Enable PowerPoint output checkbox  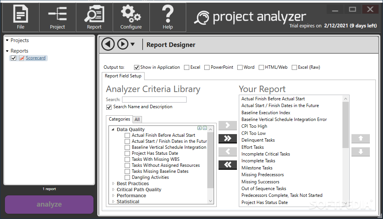point(207,67)
